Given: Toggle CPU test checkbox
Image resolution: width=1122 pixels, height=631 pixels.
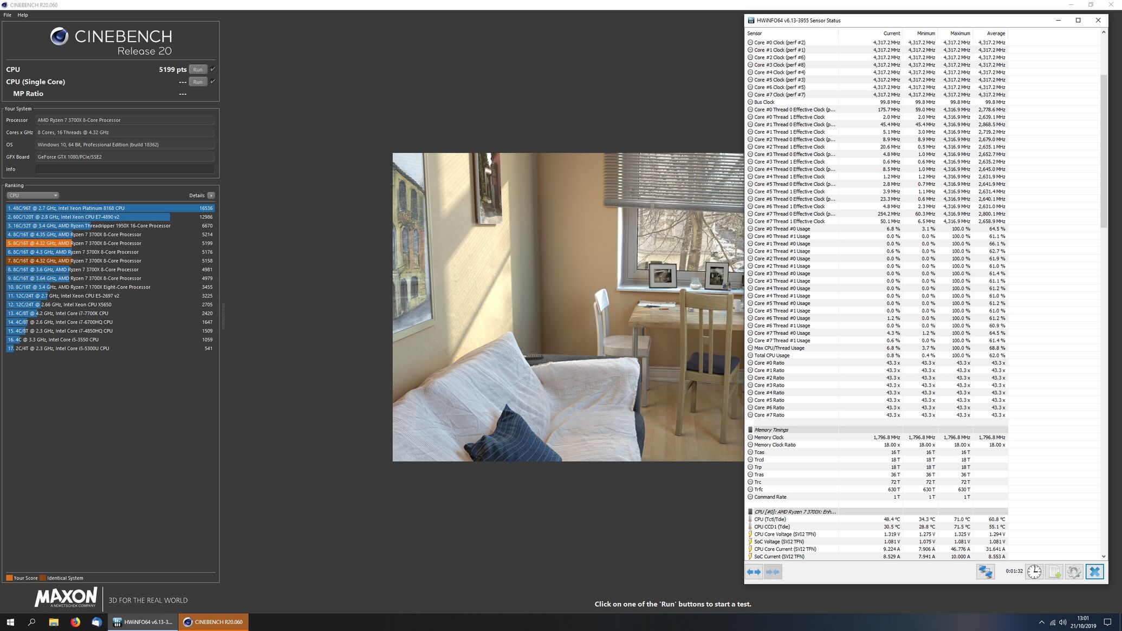Looking at the screenshot, I should [213, 69].
